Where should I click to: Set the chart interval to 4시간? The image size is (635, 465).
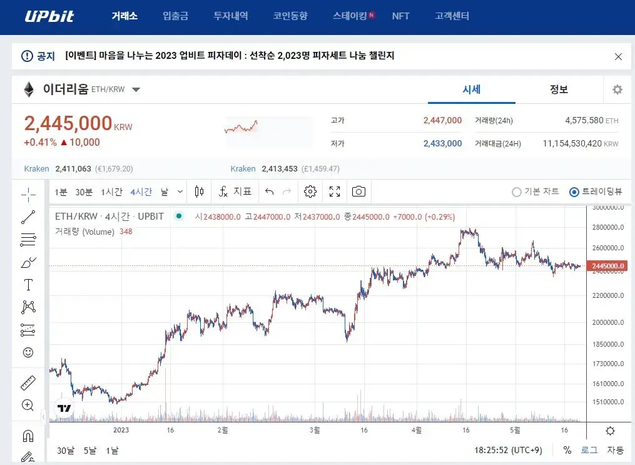[x=141, y=192]
